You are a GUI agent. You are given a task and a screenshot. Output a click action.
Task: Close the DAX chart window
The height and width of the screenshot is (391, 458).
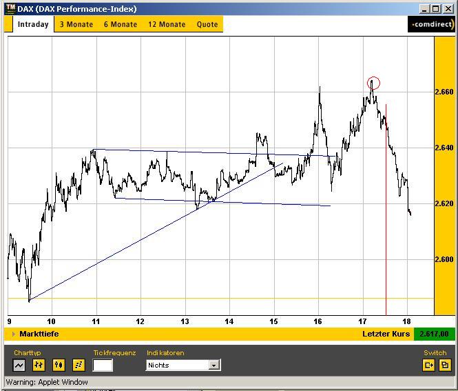click(448, 9)
